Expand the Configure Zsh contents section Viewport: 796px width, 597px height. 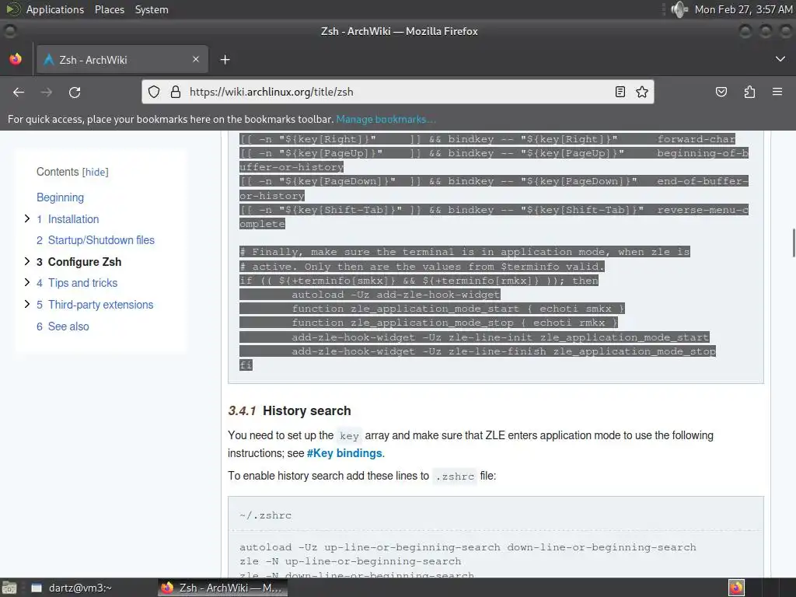[27, 261]
